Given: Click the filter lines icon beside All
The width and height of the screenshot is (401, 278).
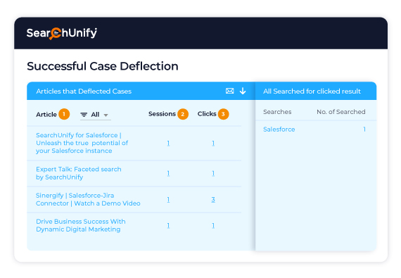Looking at the screenshot, I should click(84, 115).
